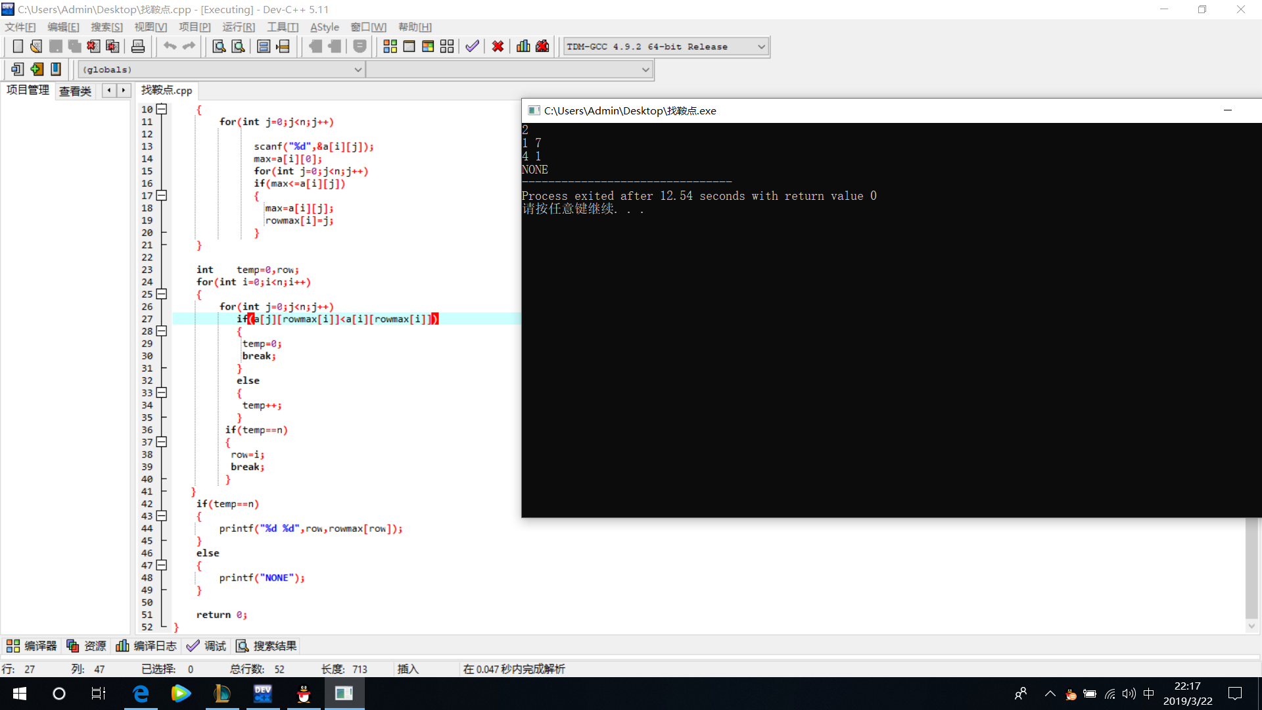Open the 运行[R] menu
Image resolution: width=1262 pixels, height=710 pixels.
click(239, 27)
